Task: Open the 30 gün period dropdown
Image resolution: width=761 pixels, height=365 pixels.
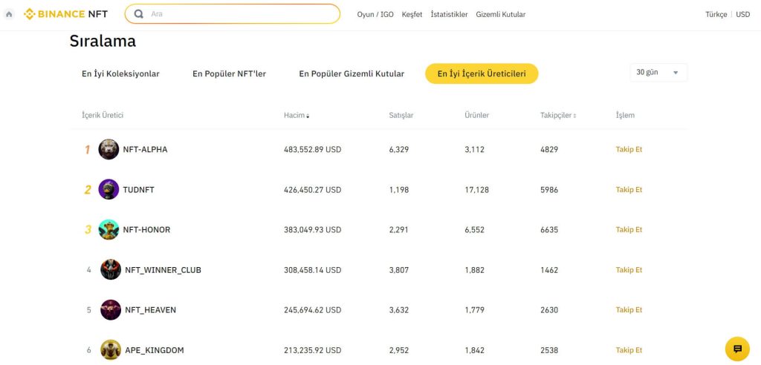Action: click(658, 73)
